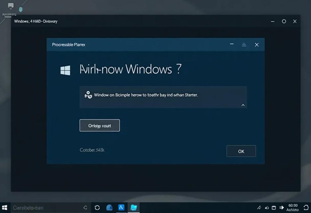311x213 pixels.
Task: Select the computer desktop icon
Action: click(11, 6)
